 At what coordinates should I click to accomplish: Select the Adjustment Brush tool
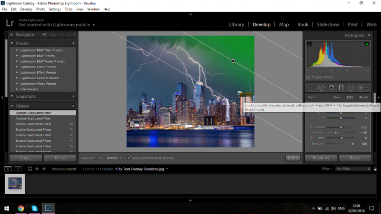[x=363, y=88]
